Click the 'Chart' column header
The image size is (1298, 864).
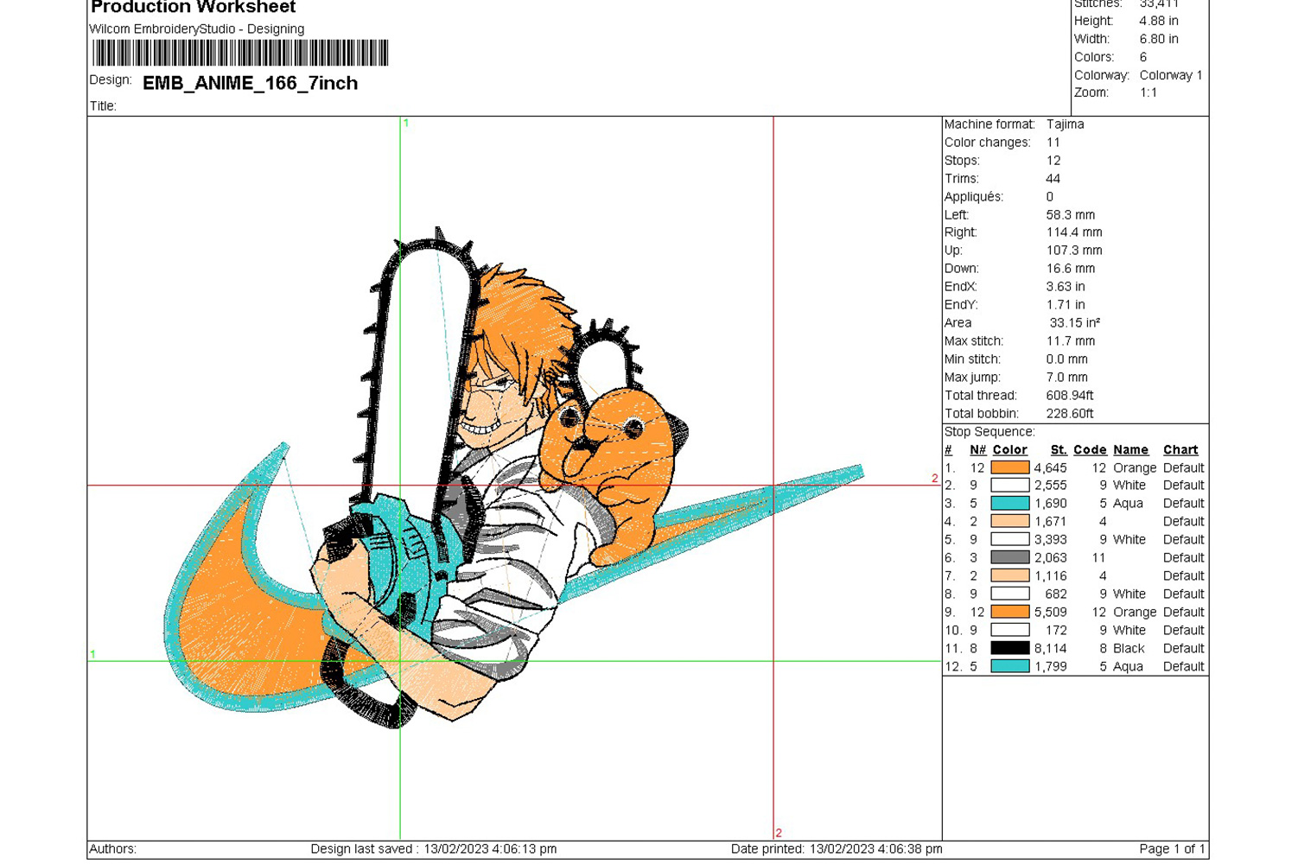1180,449
